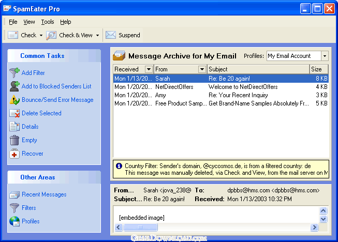Open the Filters link in Other Areas
Viewport: 338px width, 242px height.
pyautogui.click(x=29, y=208)
